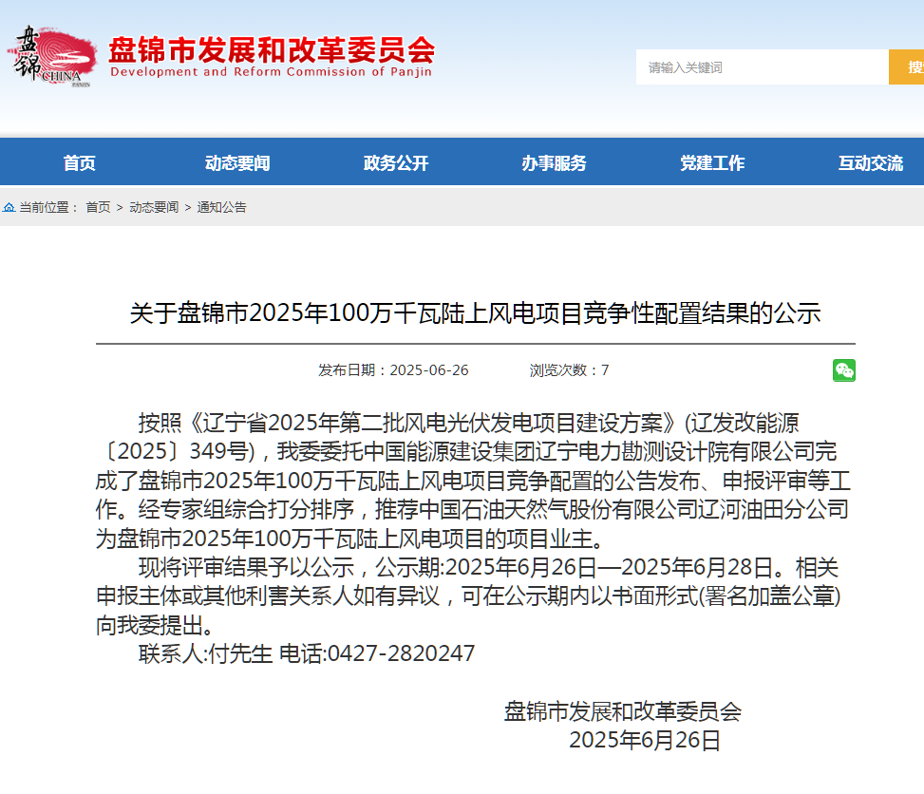Focus the keyword search input field
Screen dimensions: 924x794
tap(761, 67)
